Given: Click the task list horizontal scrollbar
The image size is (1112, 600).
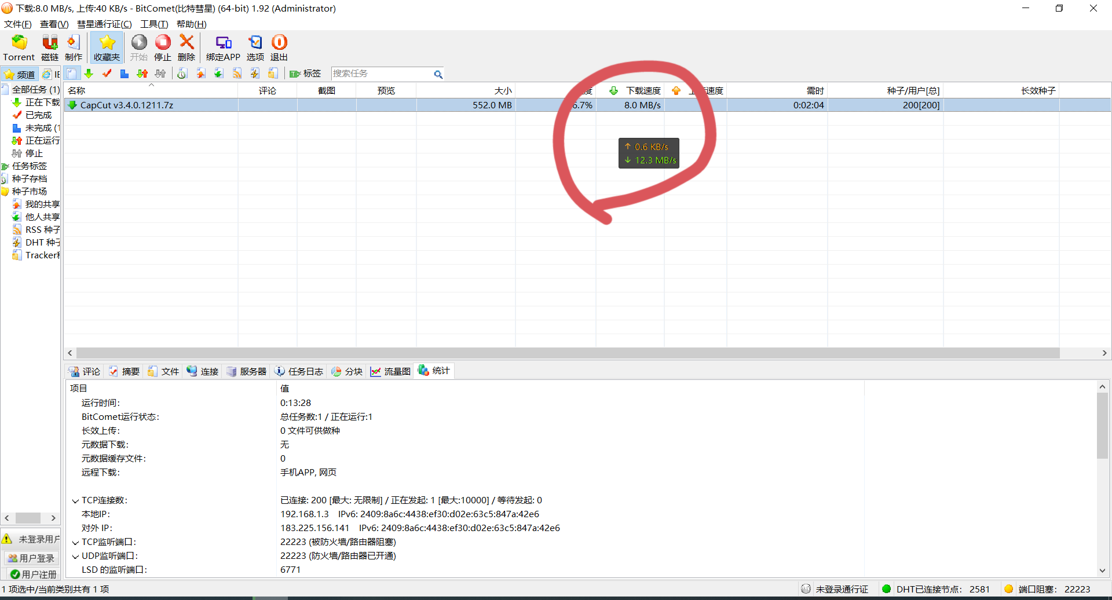Looking at the screenshot, I should tap(568, 353).
